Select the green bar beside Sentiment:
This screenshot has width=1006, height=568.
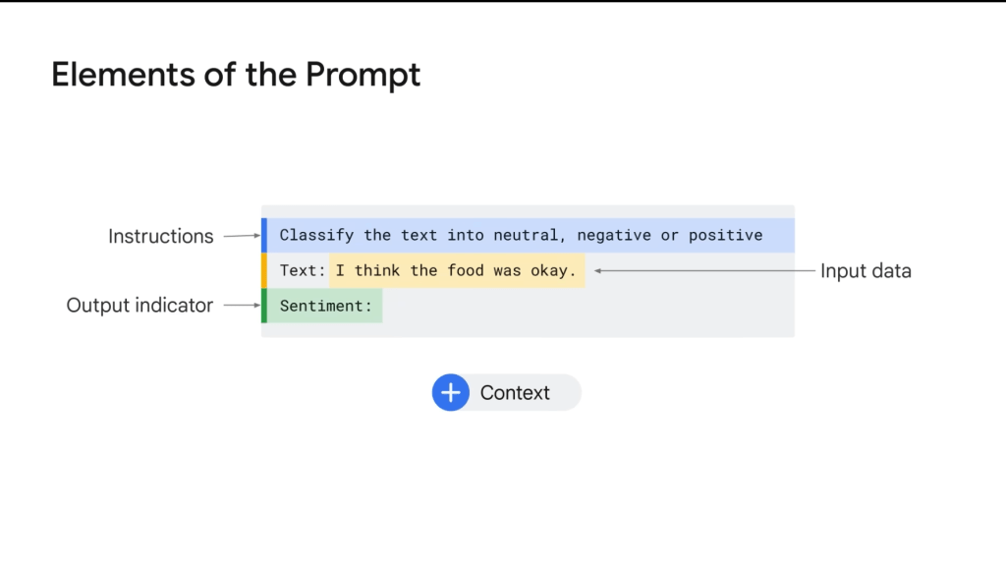tap(264, 306)
